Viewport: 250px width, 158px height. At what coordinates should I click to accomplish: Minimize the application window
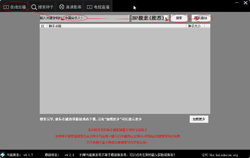click(237, 3)
